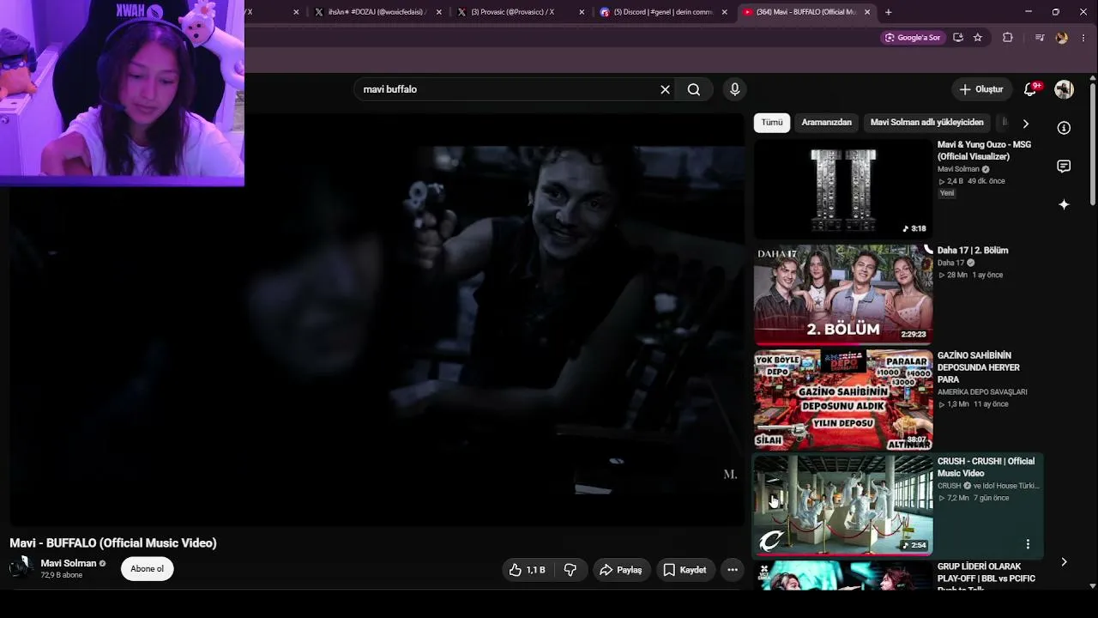Open options for the CRUSH video card
This screenshot has width=1098, height=618.
1028,544
